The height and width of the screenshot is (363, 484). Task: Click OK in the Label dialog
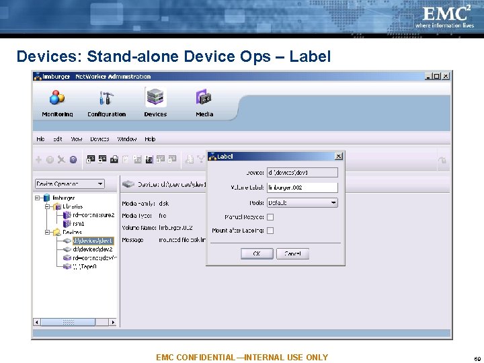tap(257, 253)
